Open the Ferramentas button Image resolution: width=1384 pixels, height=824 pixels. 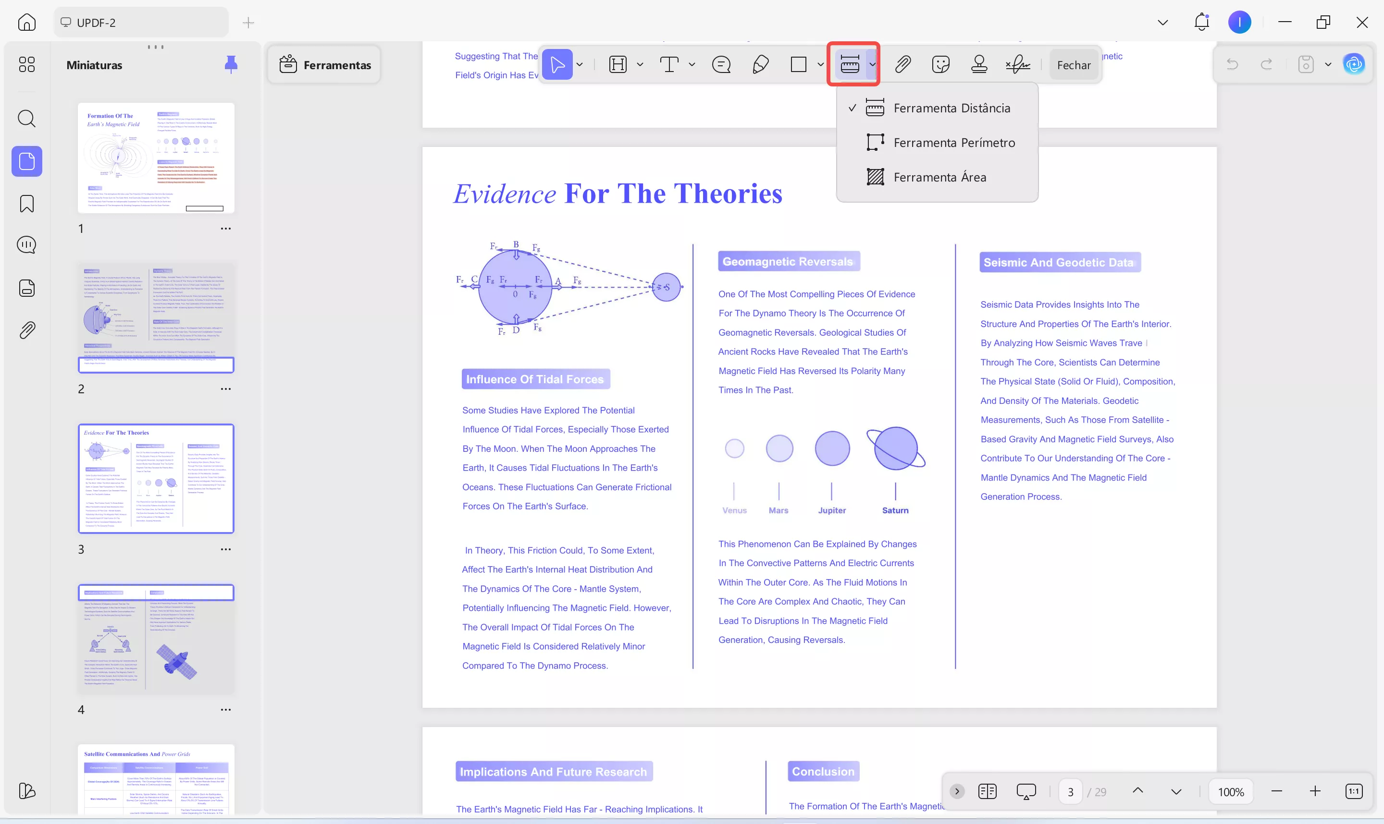pyautogui.click(x=325, y=65)
